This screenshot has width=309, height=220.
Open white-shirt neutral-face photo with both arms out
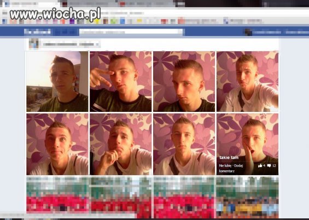coord(184,144)
